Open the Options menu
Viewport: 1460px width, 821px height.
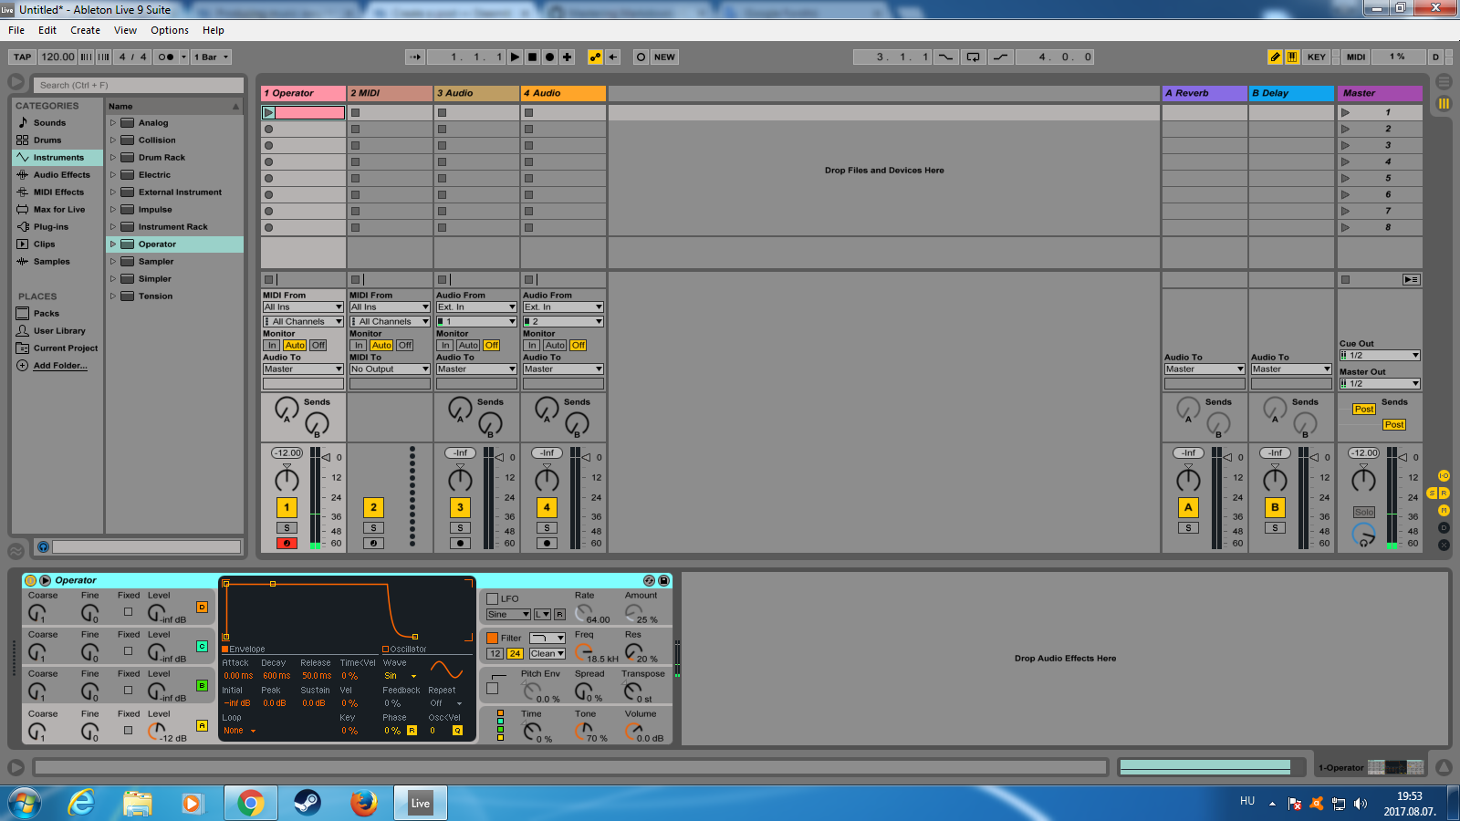170,30
